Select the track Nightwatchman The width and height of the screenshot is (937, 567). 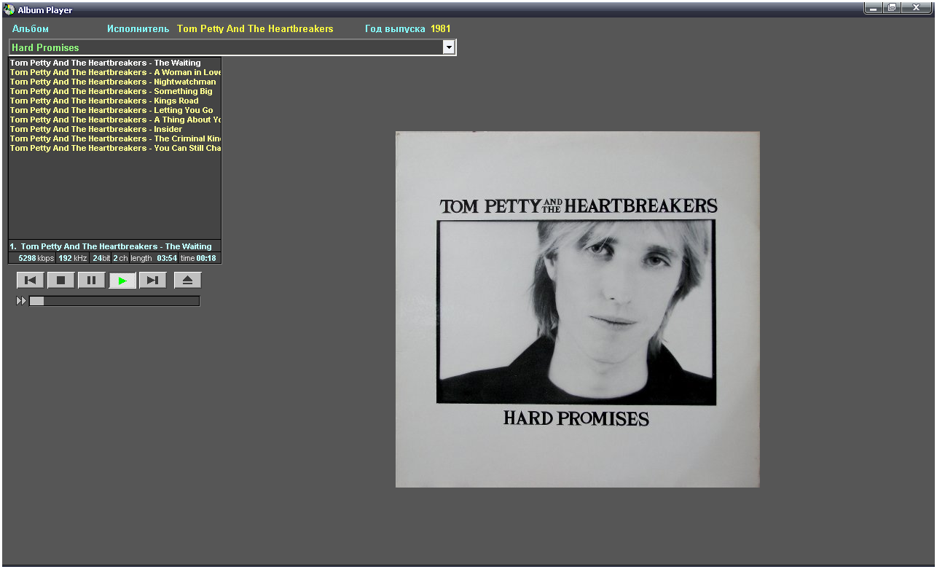tap(115, 82)
